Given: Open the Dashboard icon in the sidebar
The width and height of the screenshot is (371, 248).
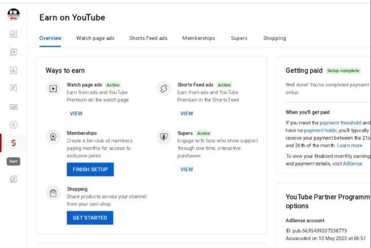Looking at the screenshot, I should pyautogui.click(x=14, y=34).
